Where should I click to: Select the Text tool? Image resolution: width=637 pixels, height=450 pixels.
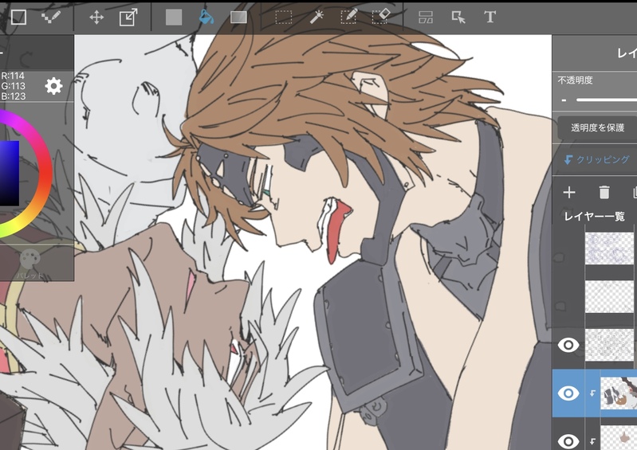490,17
